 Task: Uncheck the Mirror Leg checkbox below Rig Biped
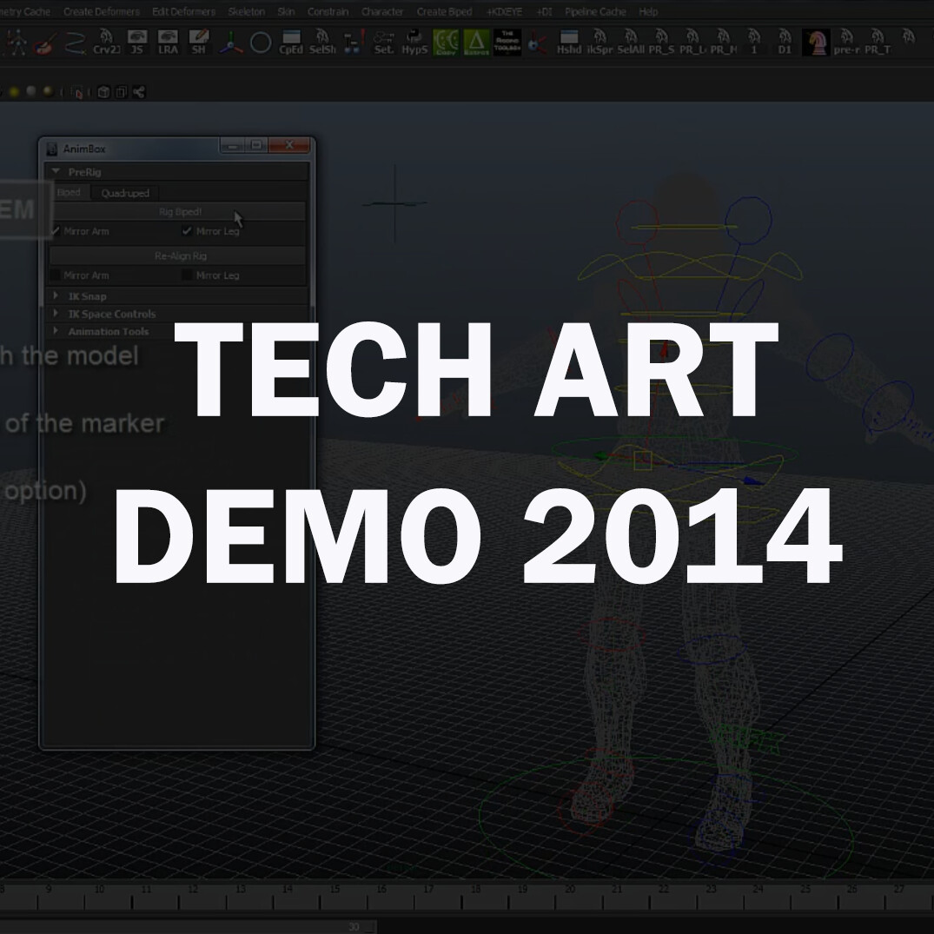187,231
